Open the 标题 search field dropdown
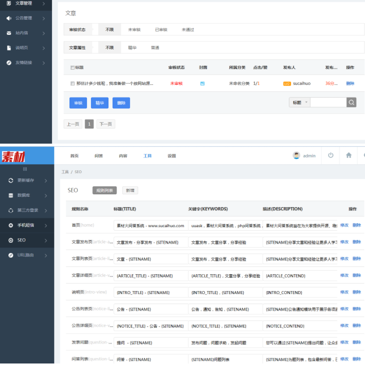365x366 pixels. (x=299, y=102)
